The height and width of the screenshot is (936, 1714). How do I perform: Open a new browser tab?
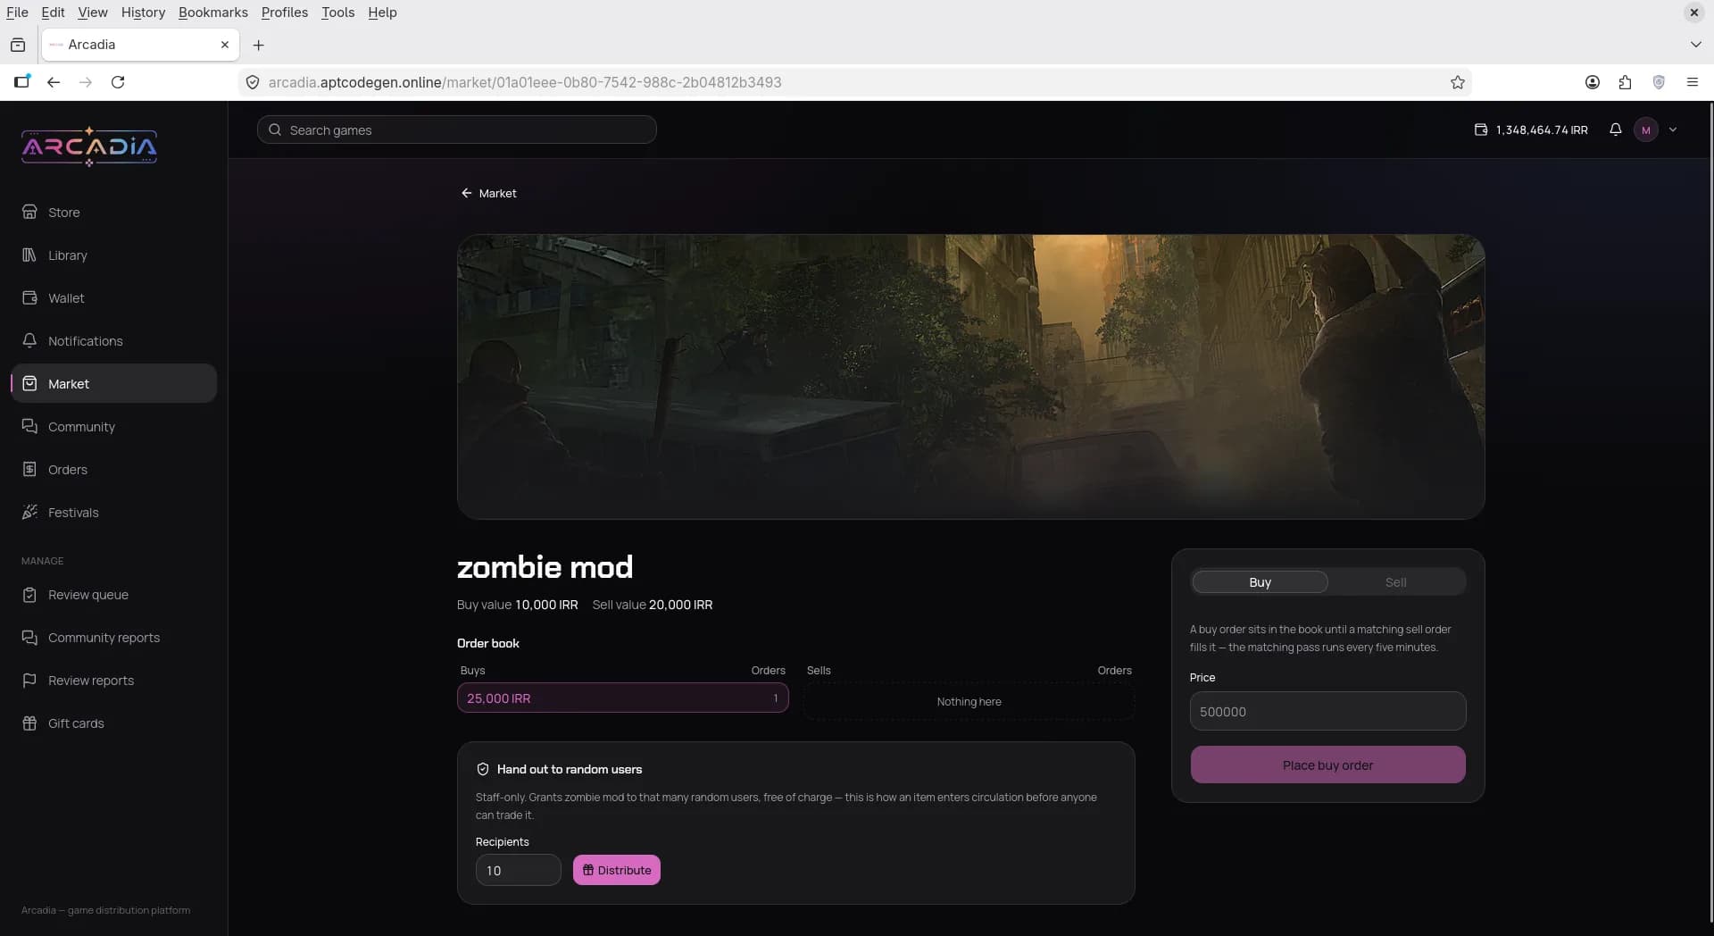(x=259, y=45)
